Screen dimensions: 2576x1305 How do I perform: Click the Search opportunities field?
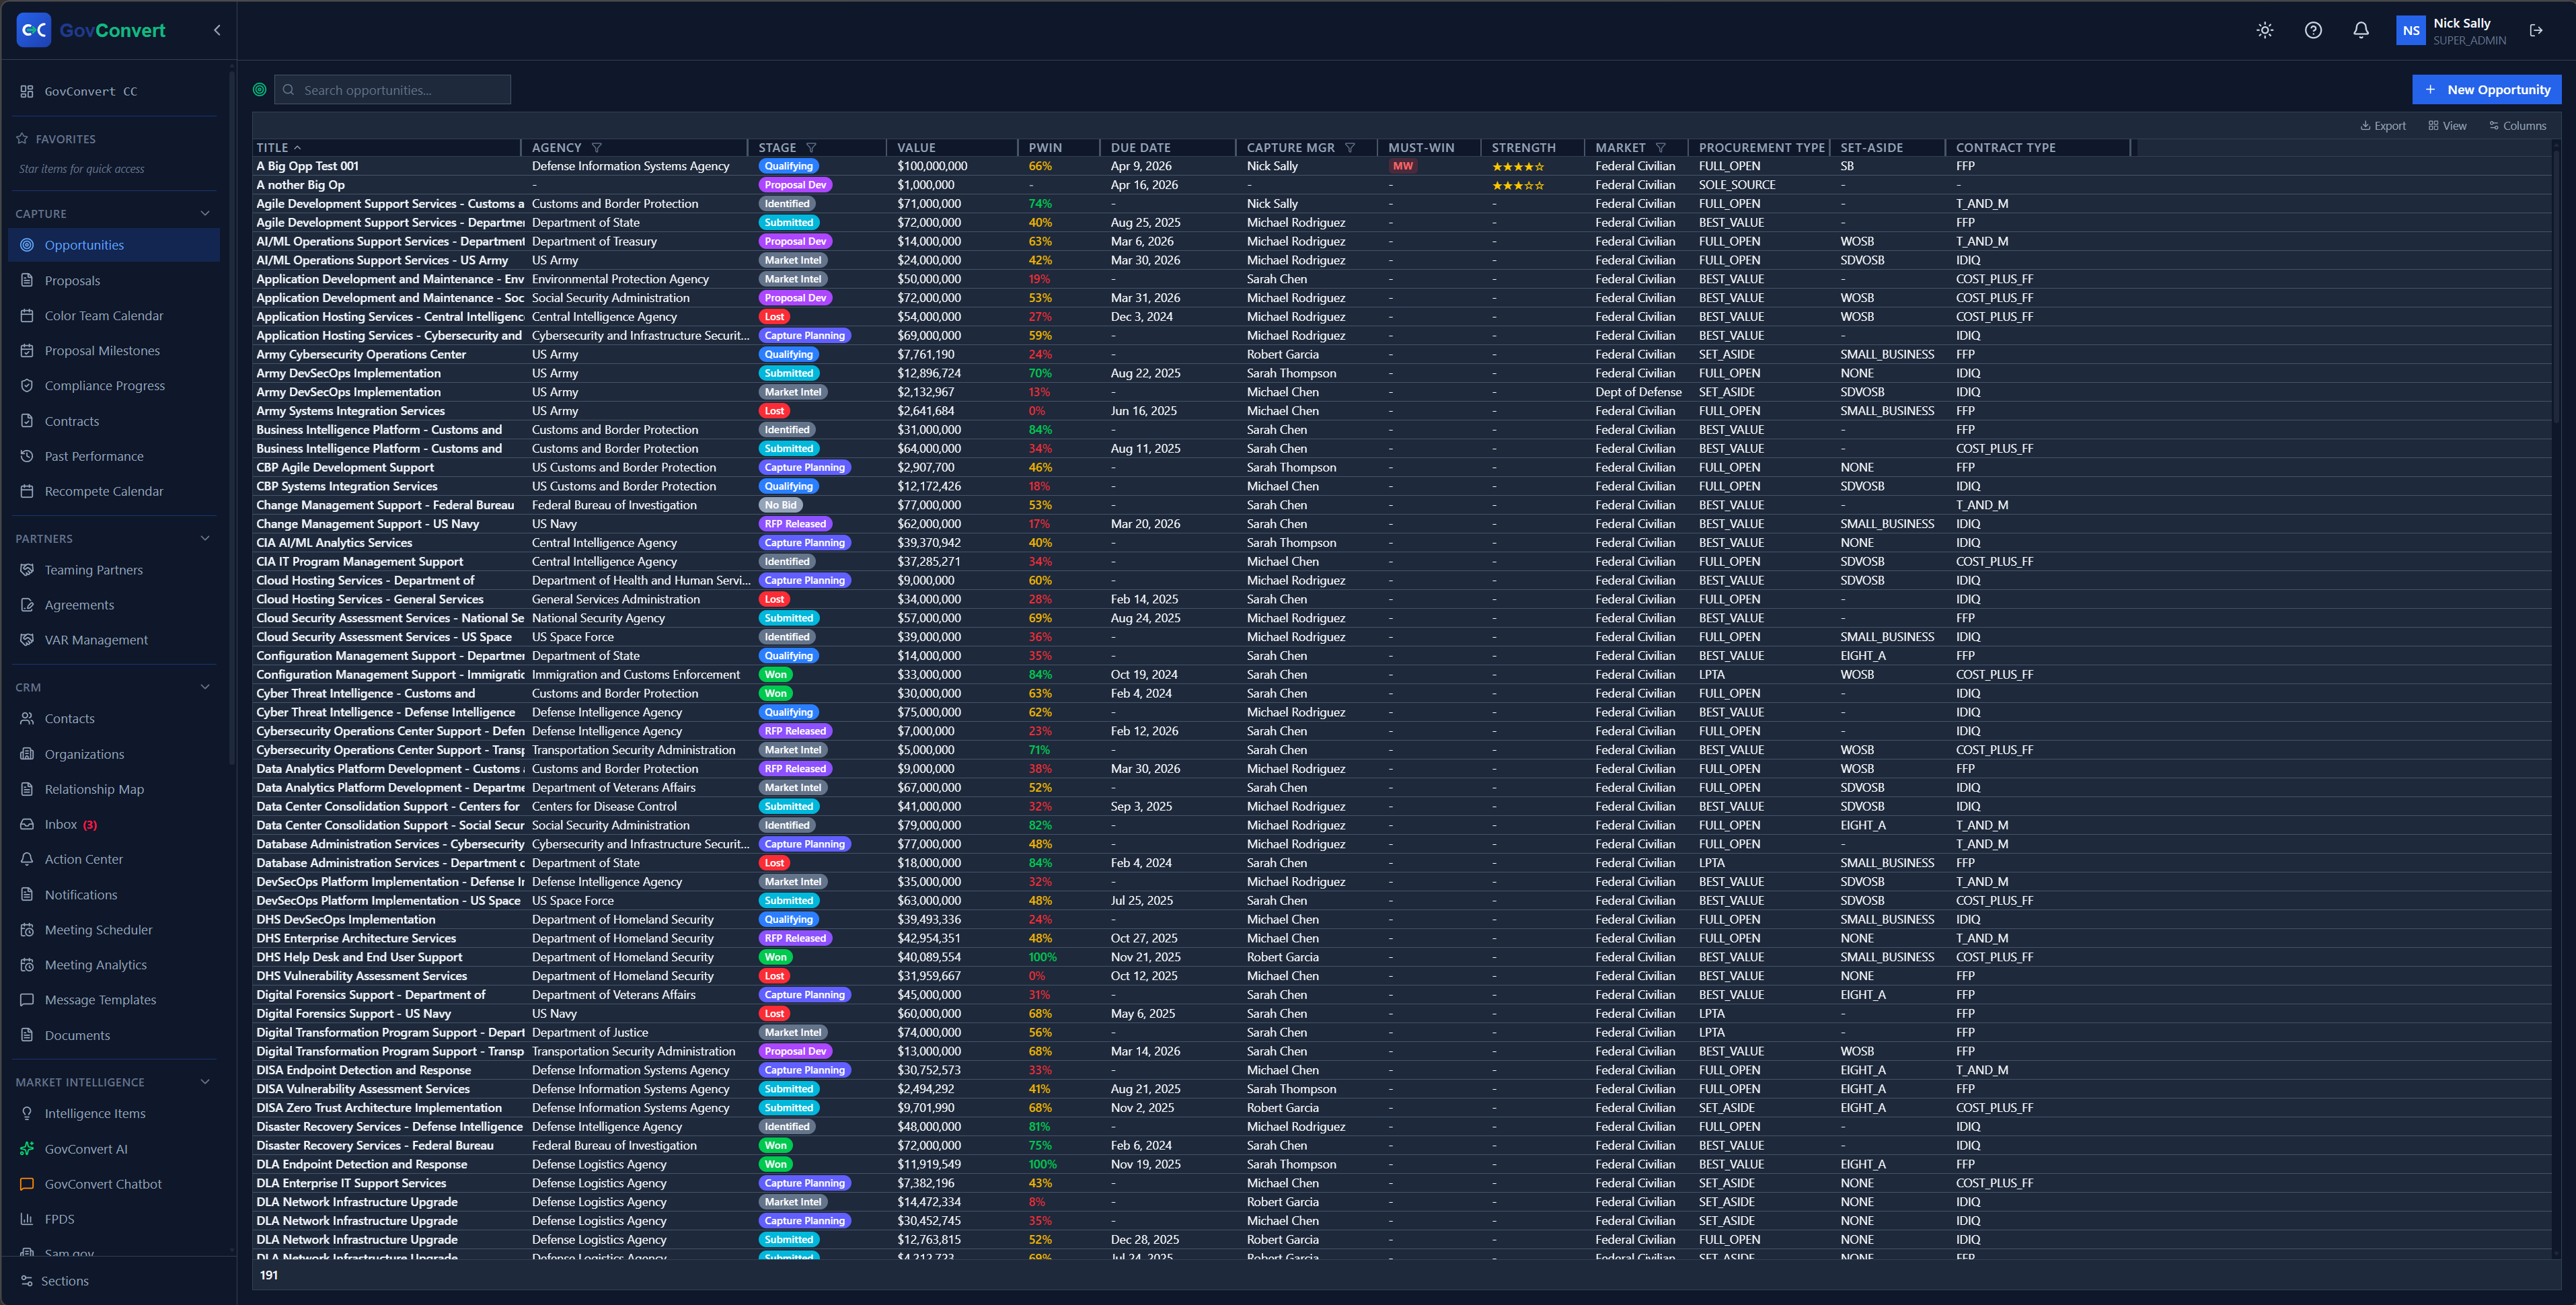point(392,90)
